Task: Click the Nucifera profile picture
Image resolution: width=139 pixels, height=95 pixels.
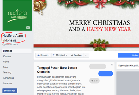Action: 17,15
